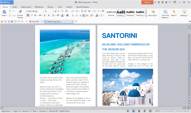
Task: Increase font size with grow icon
Action: (56, 11)
